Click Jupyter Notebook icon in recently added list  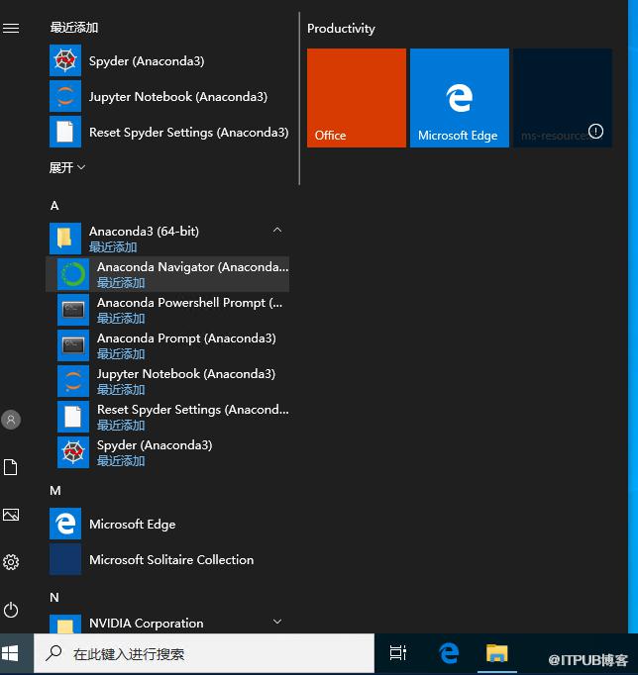click(65, 96)
